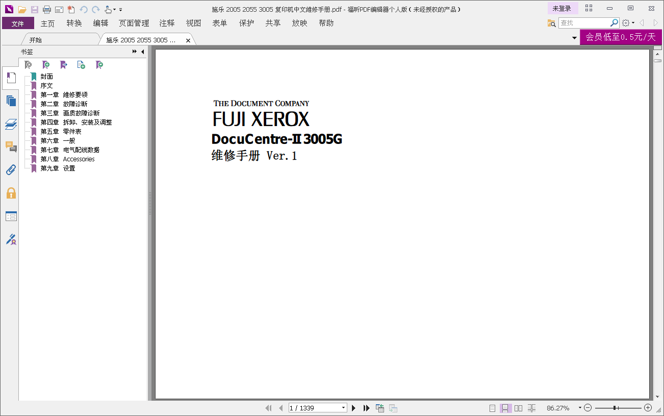
Task: Click the Delete bookmark icon
Action: 29,65
